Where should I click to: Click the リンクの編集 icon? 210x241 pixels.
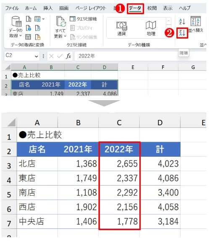tap(73, 37)
